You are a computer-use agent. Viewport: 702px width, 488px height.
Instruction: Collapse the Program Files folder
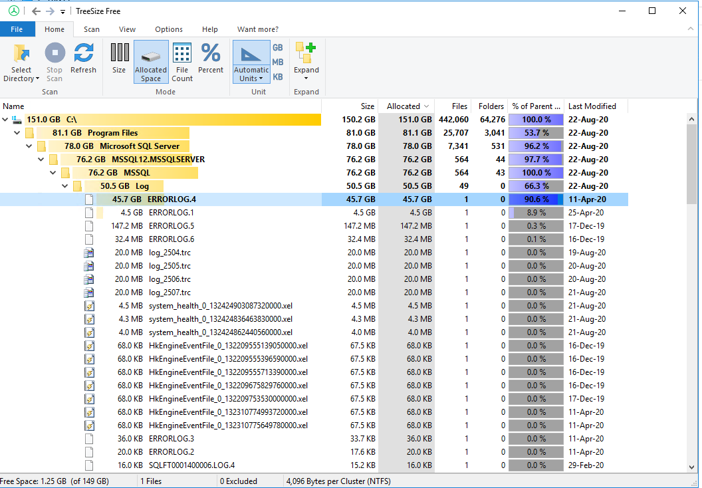(17, 133)
